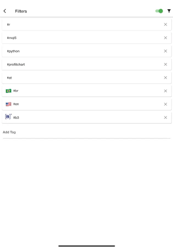Select the #python filter row
Viewport: 173px width, 248px height.
click(x=83, y=51)
